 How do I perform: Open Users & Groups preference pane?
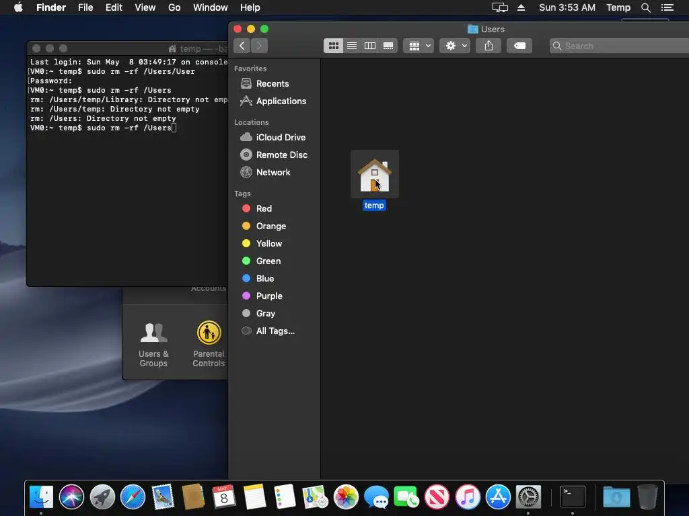(x=153, y=345)
